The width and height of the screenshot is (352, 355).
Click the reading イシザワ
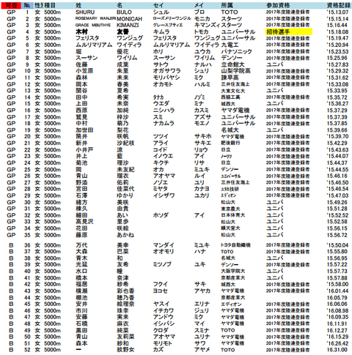164,195
